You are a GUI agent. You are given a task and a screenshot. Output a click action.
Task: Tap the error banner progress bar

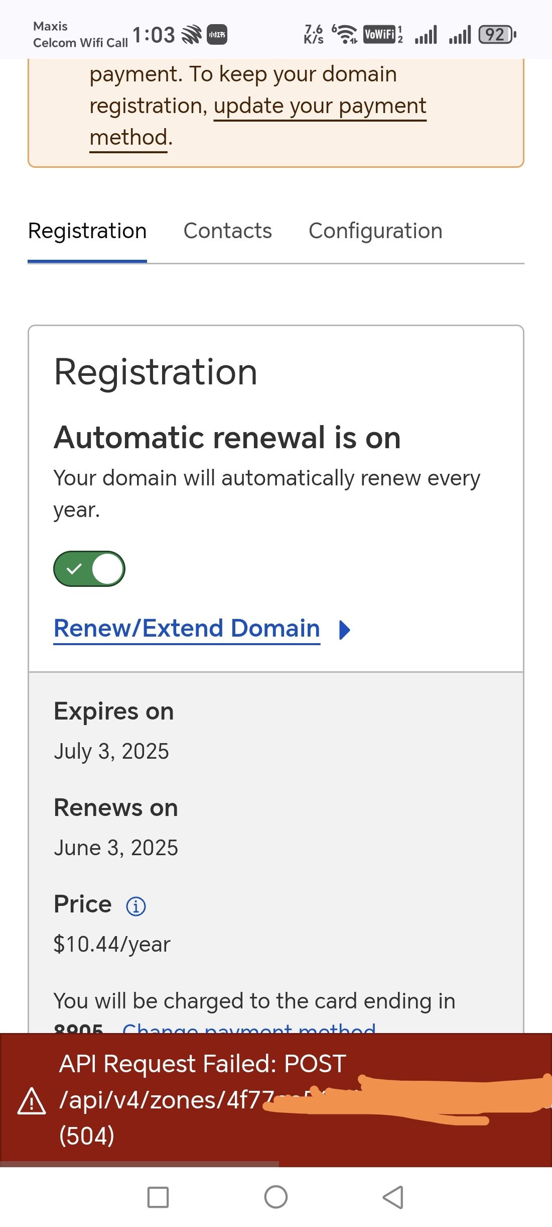[x=140, y=1164]
